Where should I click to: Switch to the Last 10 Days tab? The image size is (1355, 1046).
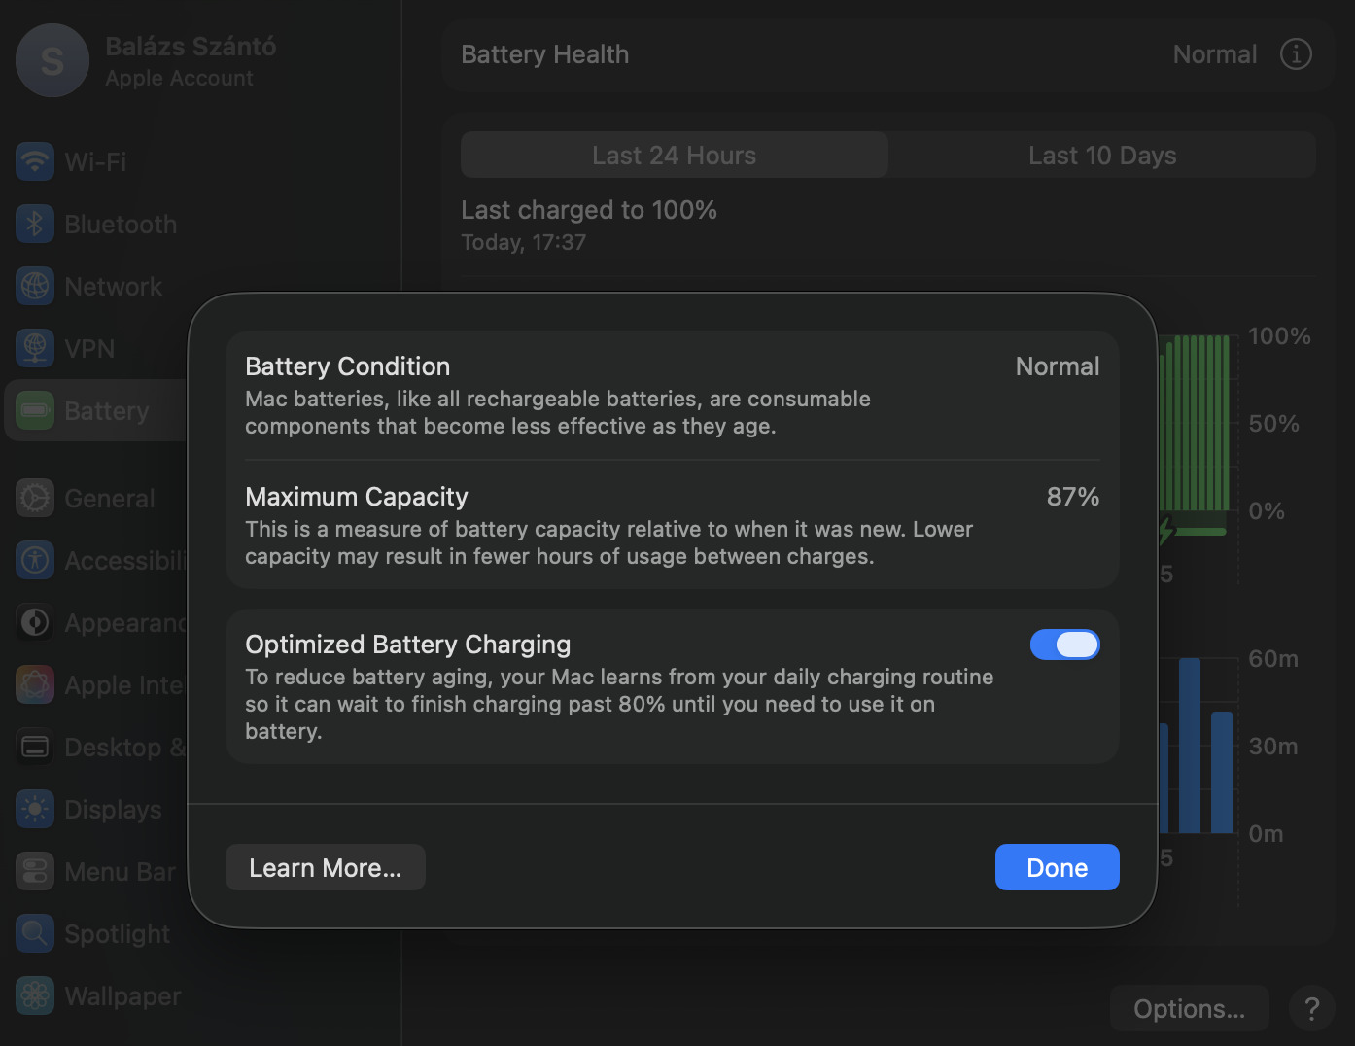click(1101, 156)
